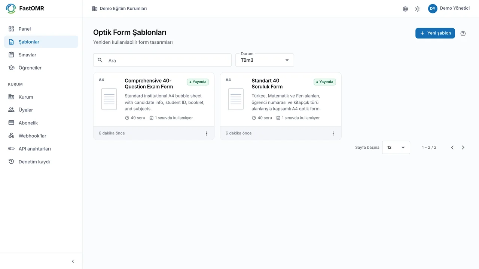This screenshot has height=269, width=479.
Task: Focus the Ara search field
Action: (x=162, y=60)
